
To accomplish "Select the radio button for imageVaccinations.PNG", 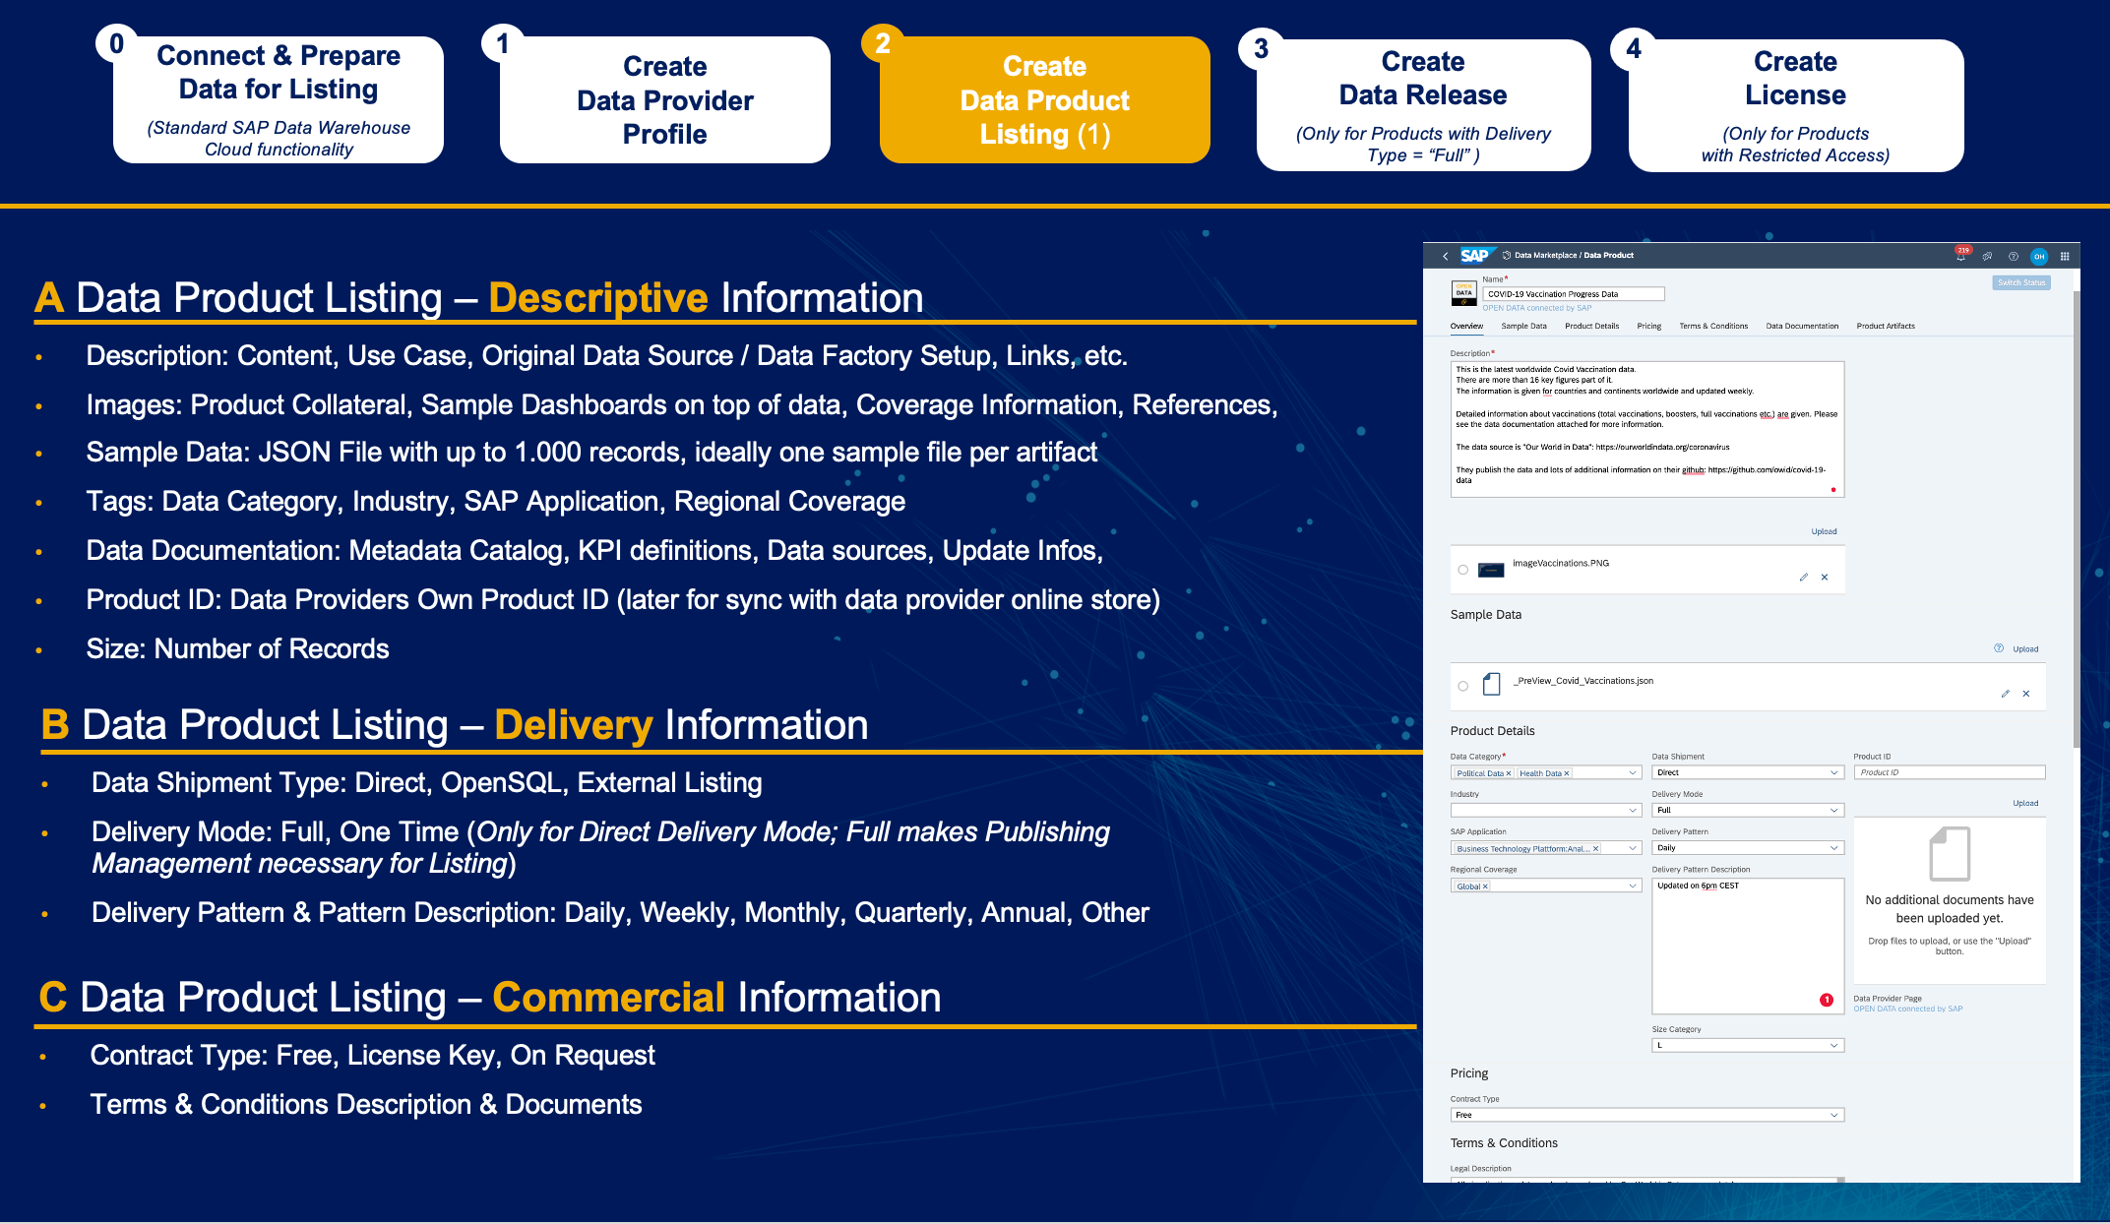I will point(1462,570).
